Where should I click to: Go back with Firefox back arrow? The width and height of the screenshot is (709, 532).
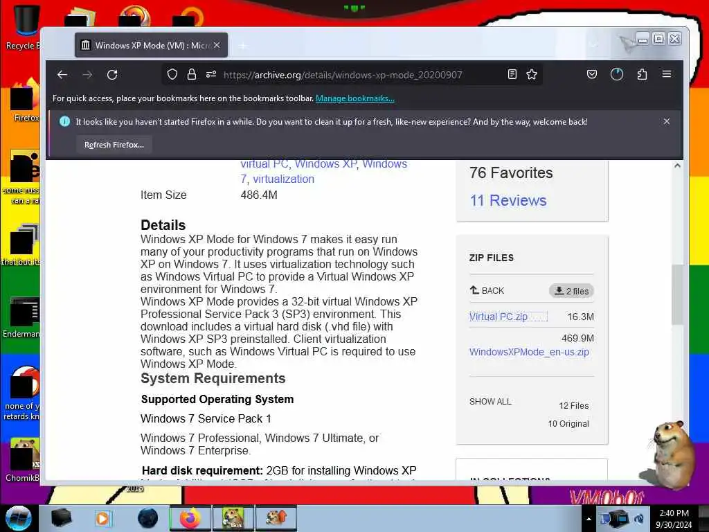click(62, 75)
